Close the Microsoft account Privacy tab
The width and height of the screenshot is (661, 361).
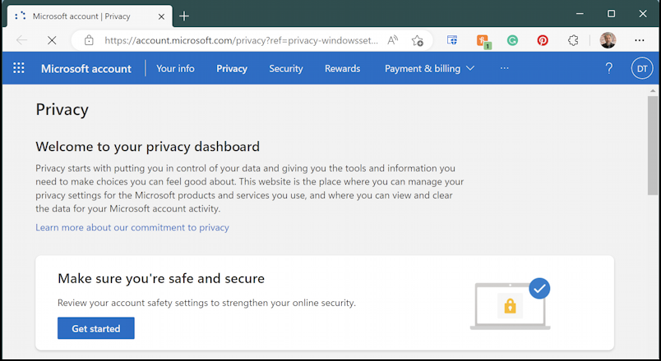161,17
